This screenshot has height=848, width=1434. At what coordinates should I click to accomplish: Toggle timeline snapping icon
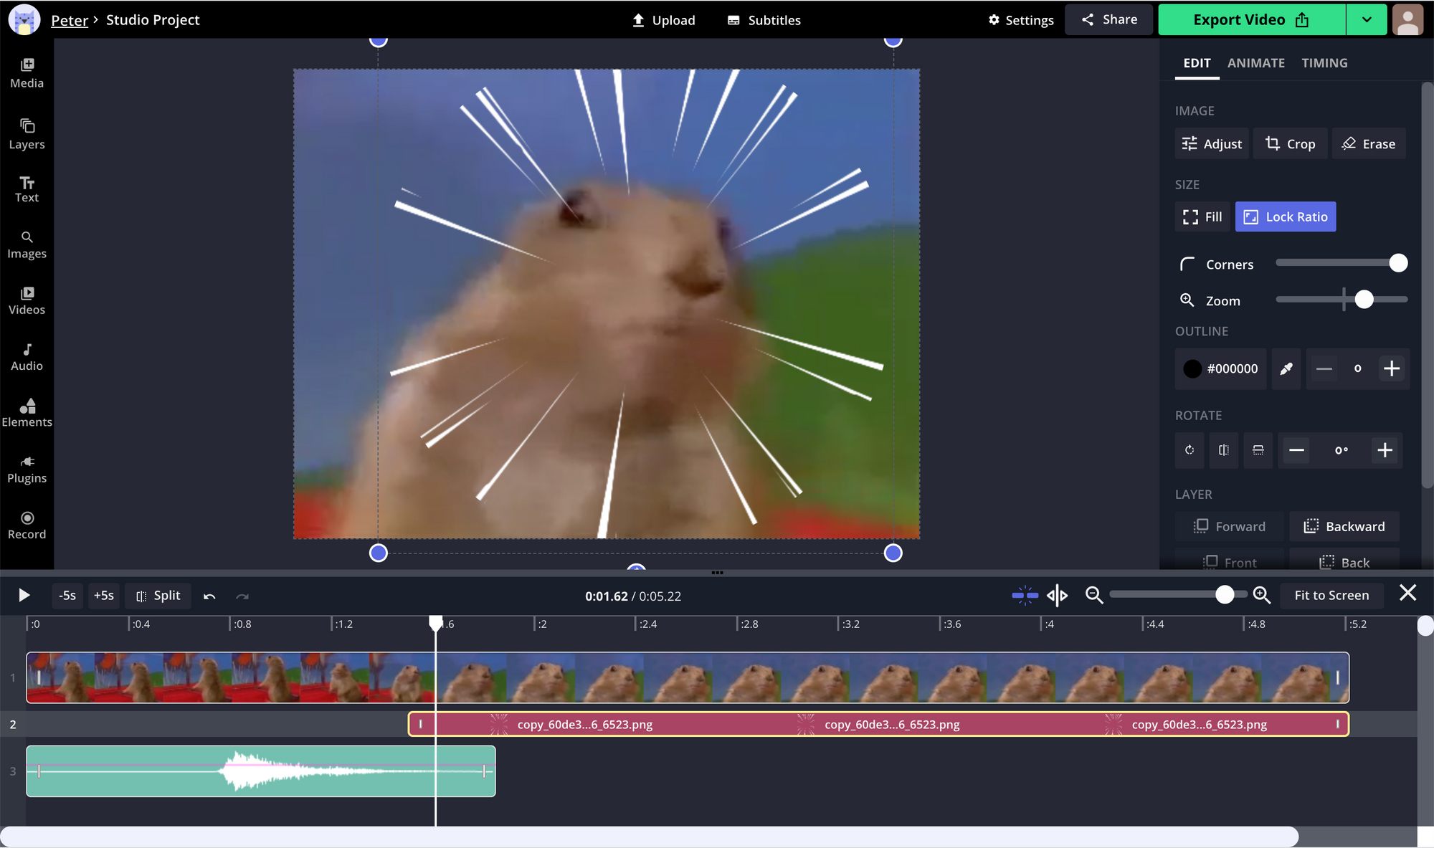pos(1025,595)
